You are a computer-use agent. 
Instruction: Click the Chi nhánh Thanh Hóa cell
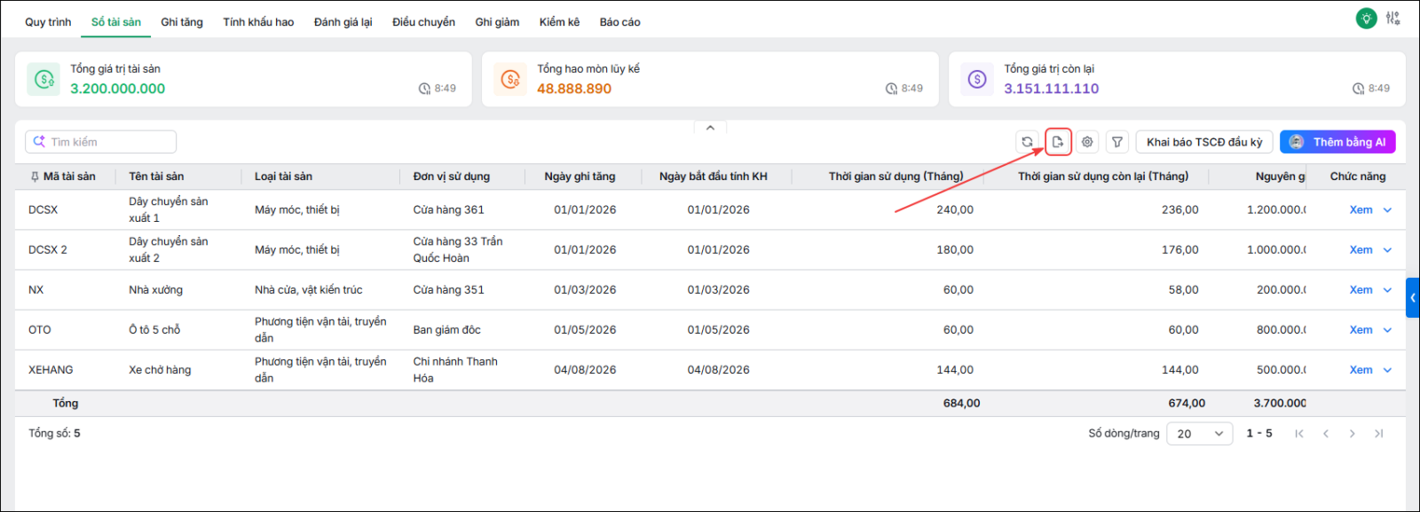click(x=455, y=370)
